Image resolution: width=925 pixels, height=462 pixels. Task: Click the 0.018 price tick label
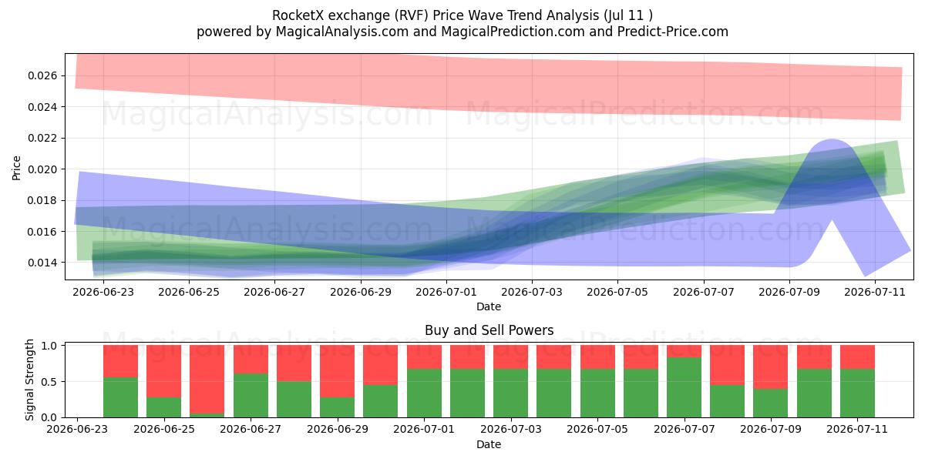point(43,200)
